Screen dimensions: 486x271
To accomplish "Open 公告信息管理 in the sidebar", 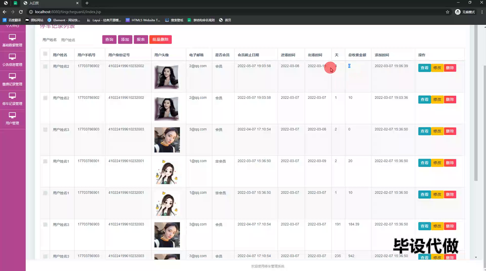I will tap(12, 60).
